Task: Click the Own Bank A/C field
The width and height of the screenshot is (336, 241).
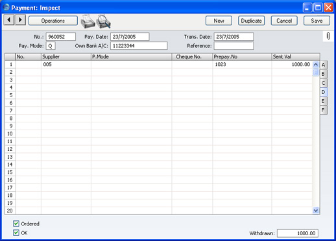Action: 139,46
